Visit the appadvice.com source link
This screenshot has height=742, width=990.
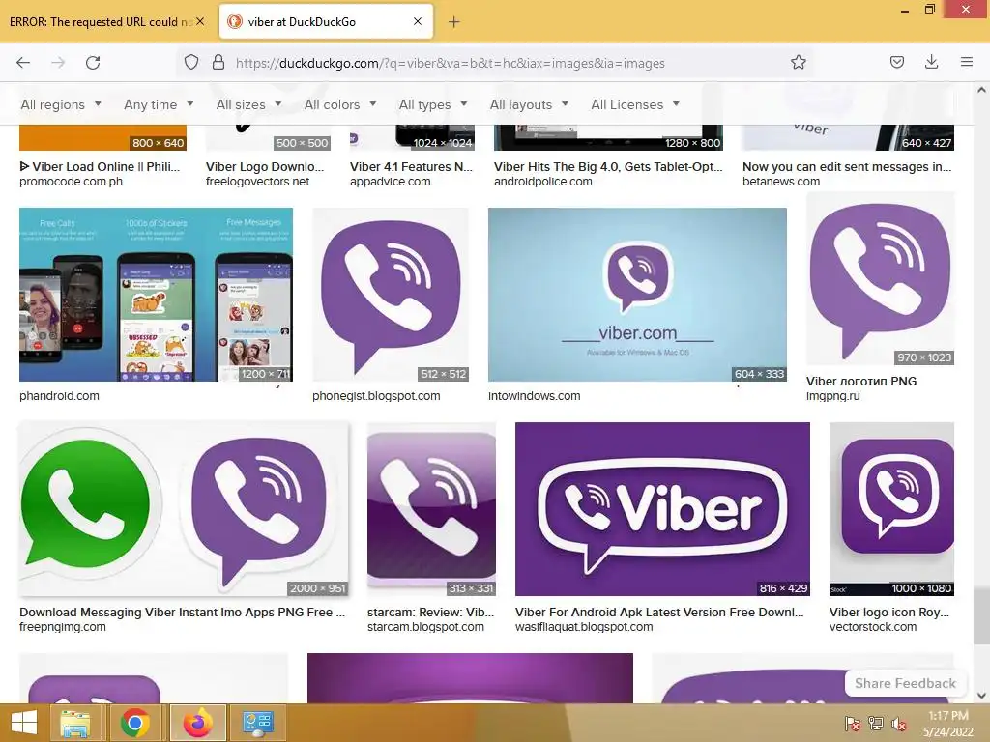(x=391, y=182)
